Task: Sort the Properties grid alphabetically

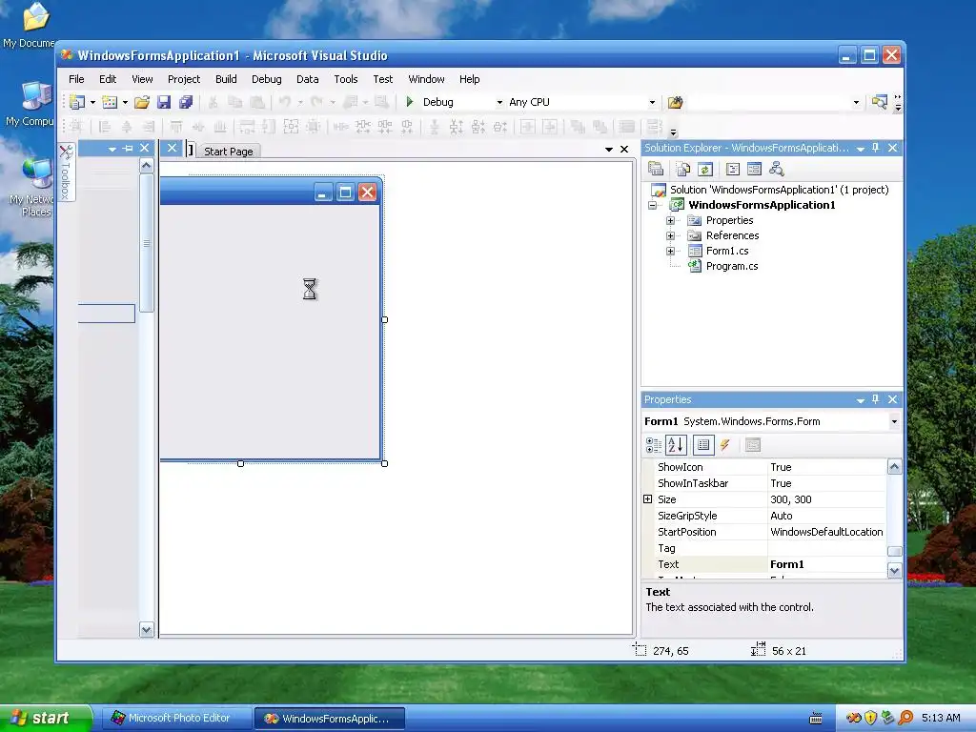Action: tap(676, 445)
